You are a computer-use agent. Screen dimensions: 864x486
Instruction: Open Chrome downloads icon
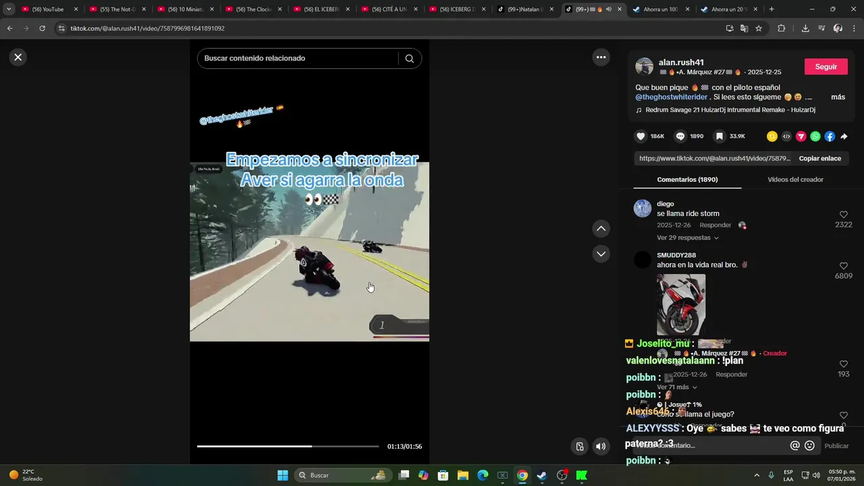click(805, 28)
